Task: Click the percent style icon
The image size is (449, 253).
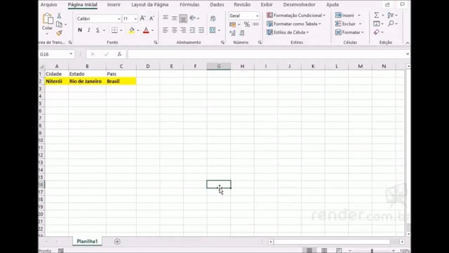Action: click(247, 25)
